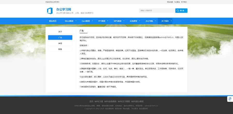Viewport: 233px width, 114px height.
Task: Go to 网站首页 in navigation bar
Action: (x=53, y=21)
